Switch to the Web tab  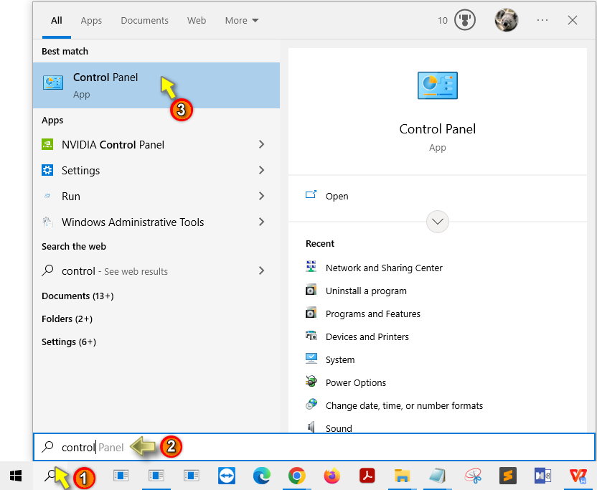[x=197, y=21]
